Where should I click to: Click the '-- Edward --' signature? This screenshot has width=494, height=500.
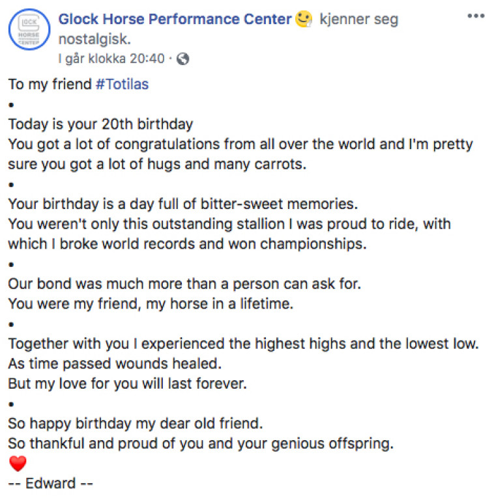[x=52, y=484]
